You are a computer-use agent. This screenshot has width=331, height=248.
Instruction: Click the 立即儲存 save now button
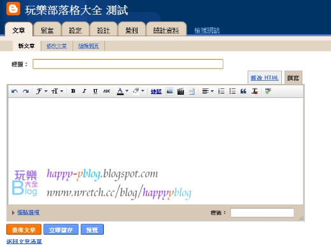(x=61, y=230)
